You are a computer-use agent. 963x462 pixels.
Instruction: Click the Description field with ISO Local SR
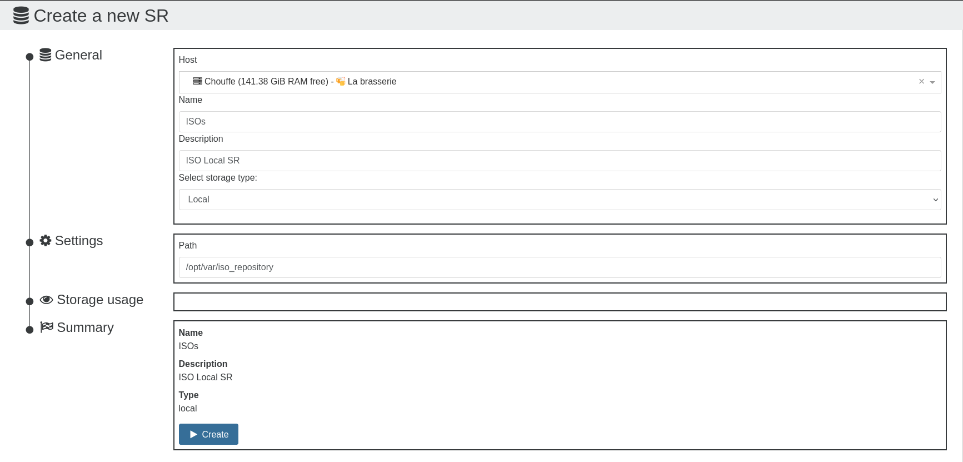[559, 161]
